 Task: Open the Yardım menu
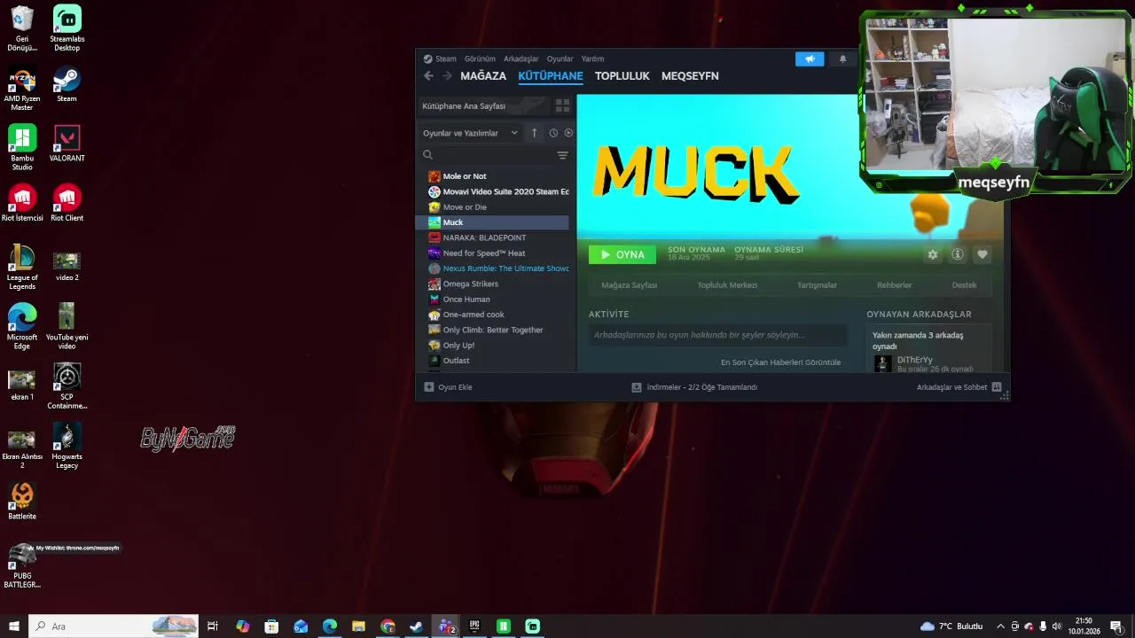pyautogui.click(x=592, y=59)
